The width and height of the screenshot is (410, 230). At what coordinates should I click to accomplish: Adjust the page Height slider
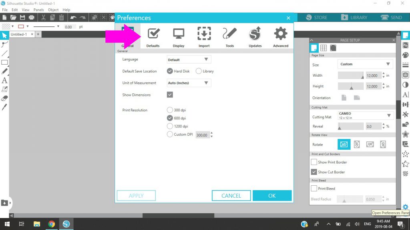tap(351, 86)
